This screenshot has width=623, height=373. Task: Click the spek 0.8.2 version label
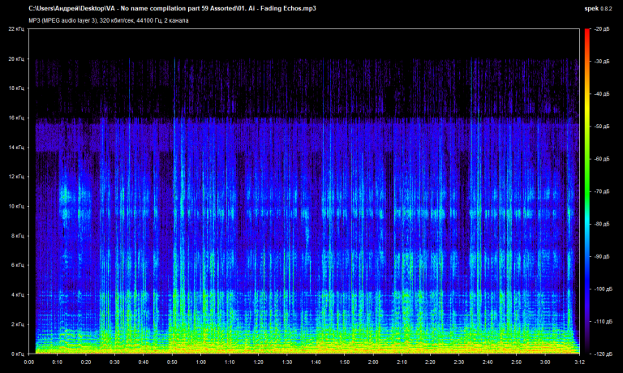point(598,8)
